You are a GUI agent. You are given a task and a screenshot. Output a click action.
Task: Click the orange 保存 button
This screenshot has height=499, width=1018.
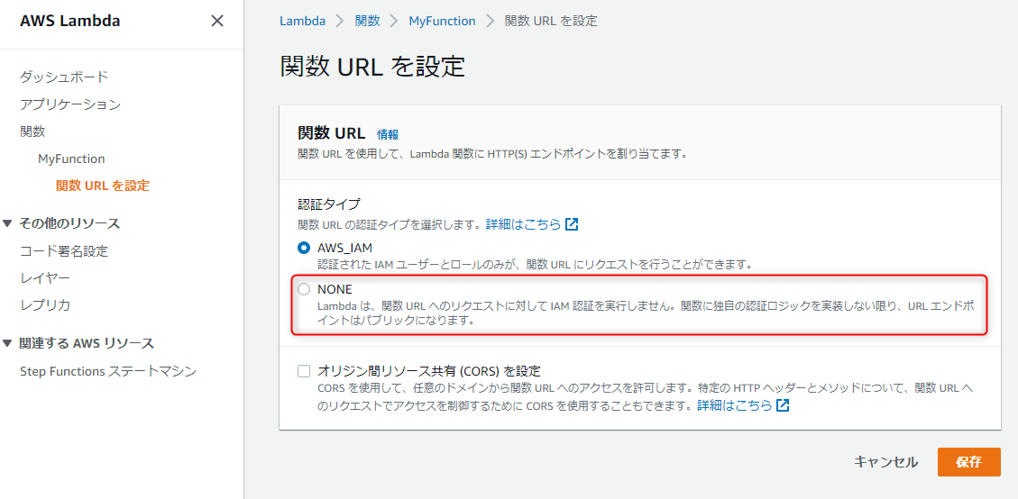click(x=968, y=462)
